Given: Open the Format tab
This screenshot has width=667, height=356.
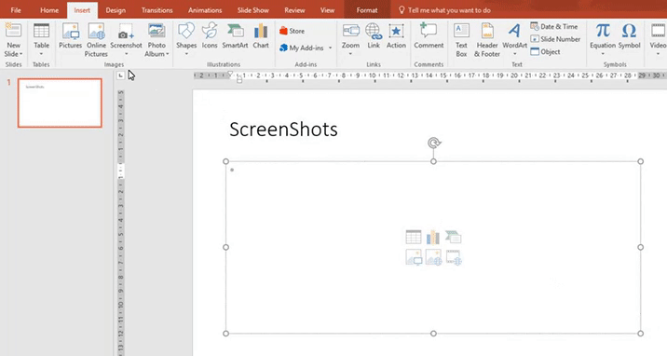Looking at the screenshot, I should [x=367, y=10].
